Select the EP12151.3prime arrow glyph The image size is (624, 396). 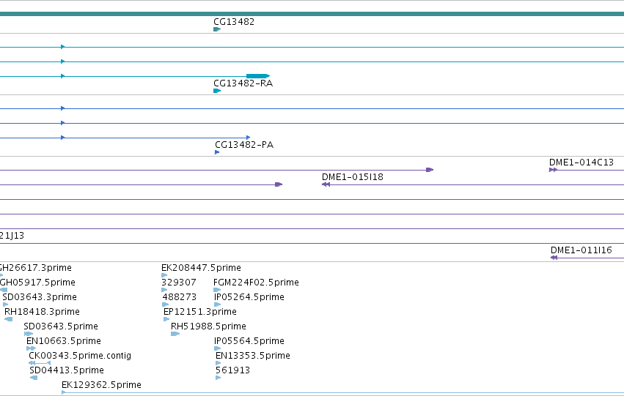click(166, 319)
